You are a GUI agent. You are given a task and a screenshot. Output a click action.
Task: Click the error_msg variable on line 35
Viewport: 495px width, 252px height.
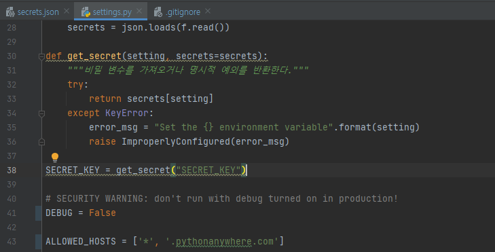113,127
